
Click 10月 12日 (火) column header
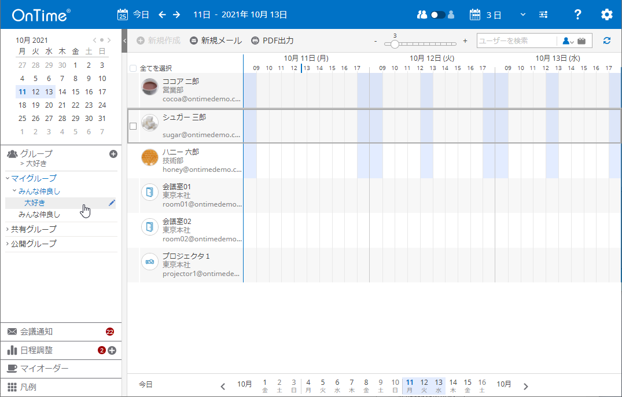[x=432, y=58]
